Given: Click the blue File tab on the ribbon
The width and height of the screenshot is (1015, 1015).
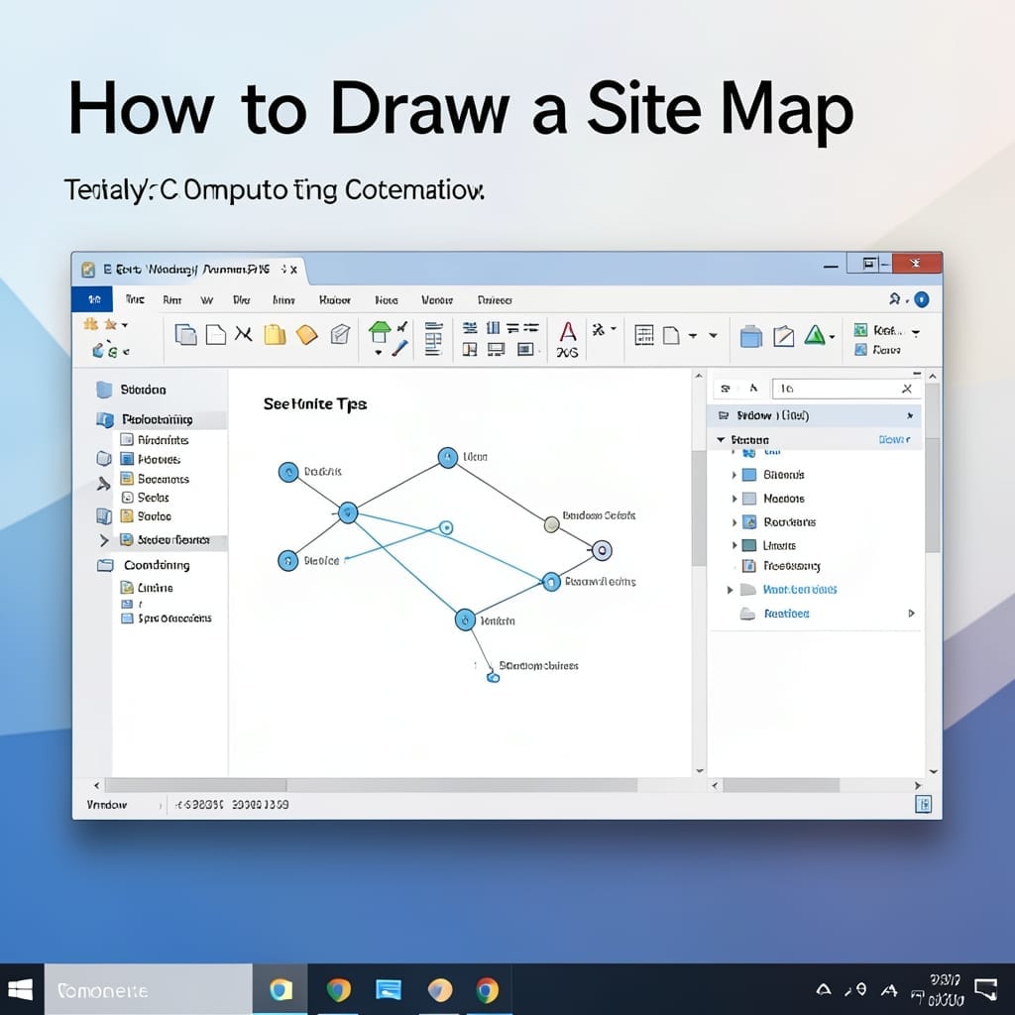Looking at the screenshot, I should pyautogui.click(x=92, y=299).
